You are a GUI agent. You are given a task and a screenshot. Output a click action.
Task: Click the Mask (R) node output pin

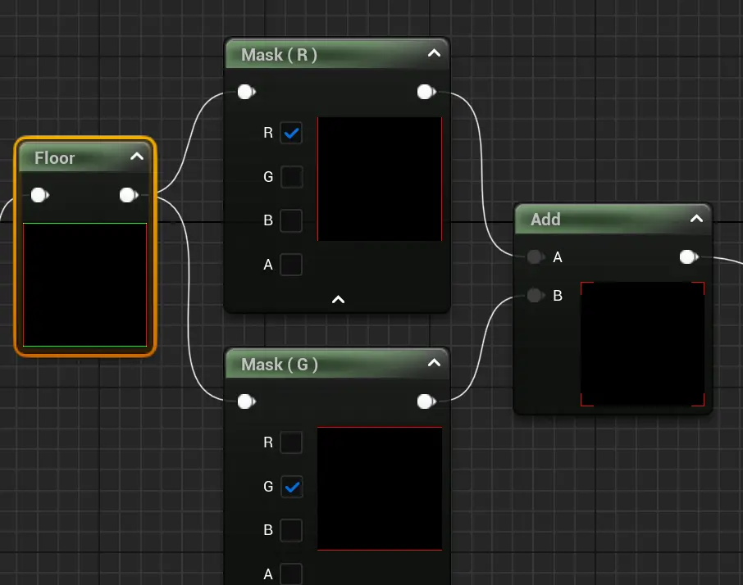(426, 92)
